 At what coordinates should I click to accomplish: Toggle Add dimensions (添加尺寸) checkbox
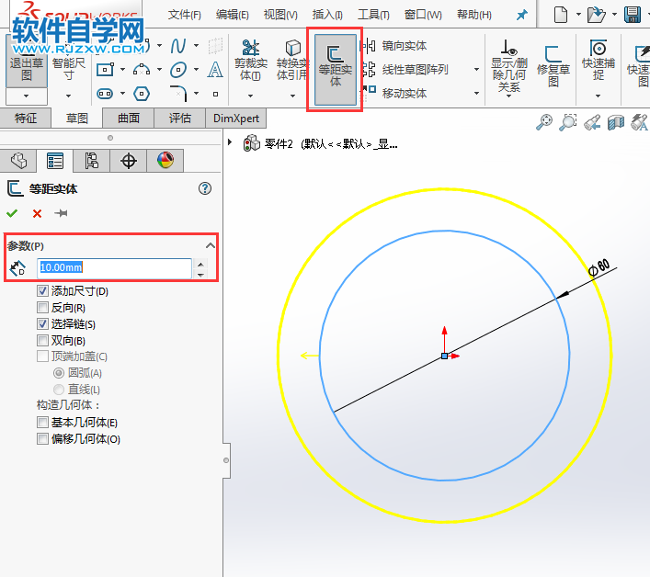(42, 290)
